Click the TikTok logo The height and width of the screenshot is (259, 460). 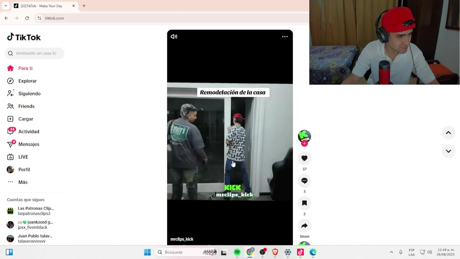click(x=24, y=37)
